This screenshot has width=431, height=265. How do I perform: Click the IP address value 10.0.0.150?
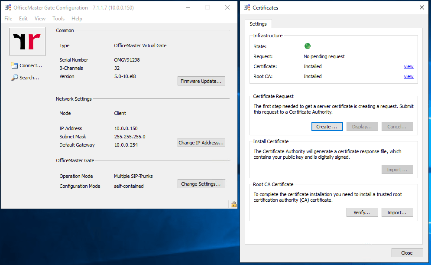pyautogui.click(x=126, y=128)
